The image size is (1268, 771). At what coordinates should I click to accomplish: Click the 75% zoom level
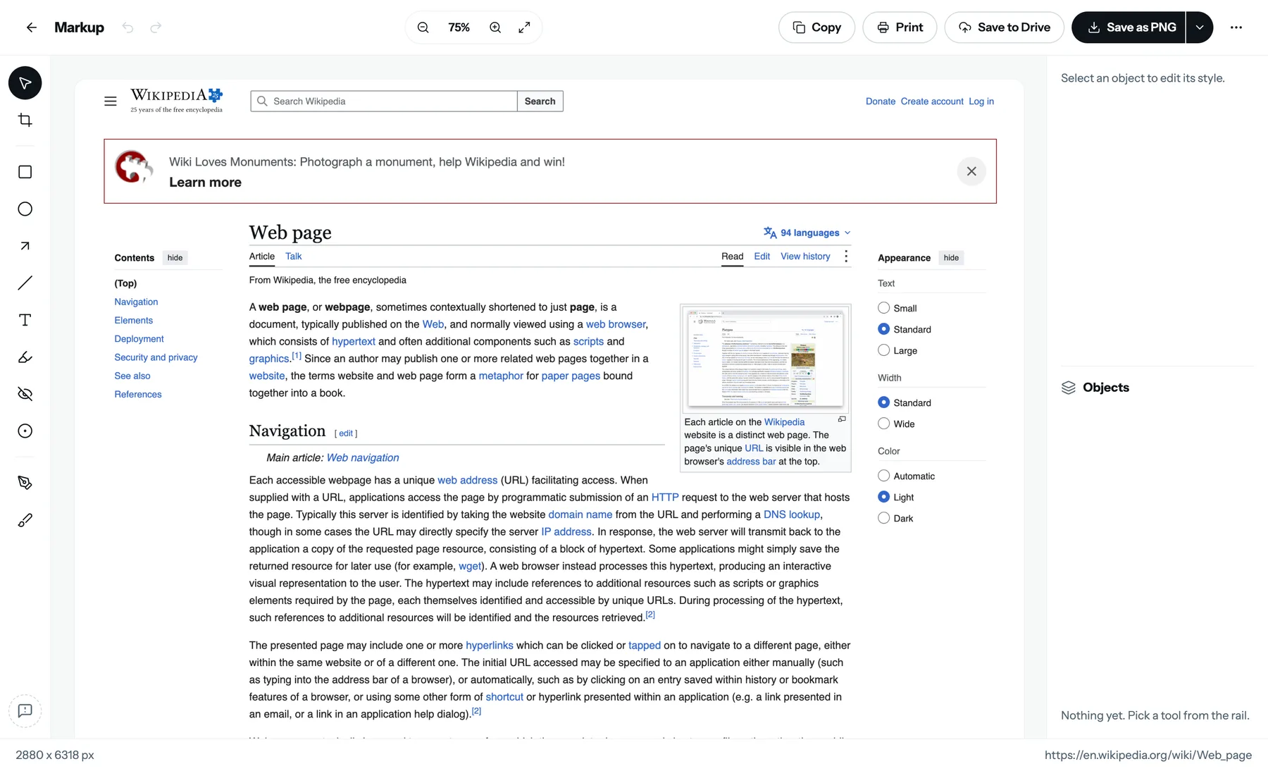click(x=459, y=27)
